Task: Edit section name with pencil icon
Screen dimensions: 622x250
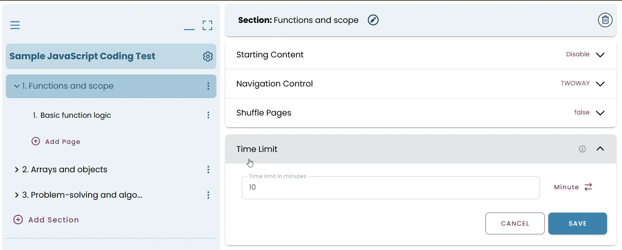Action: point(373,20)
